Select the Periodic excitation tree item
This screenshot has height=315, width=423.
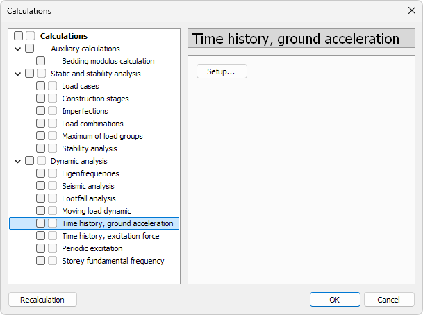coord(92,248)
